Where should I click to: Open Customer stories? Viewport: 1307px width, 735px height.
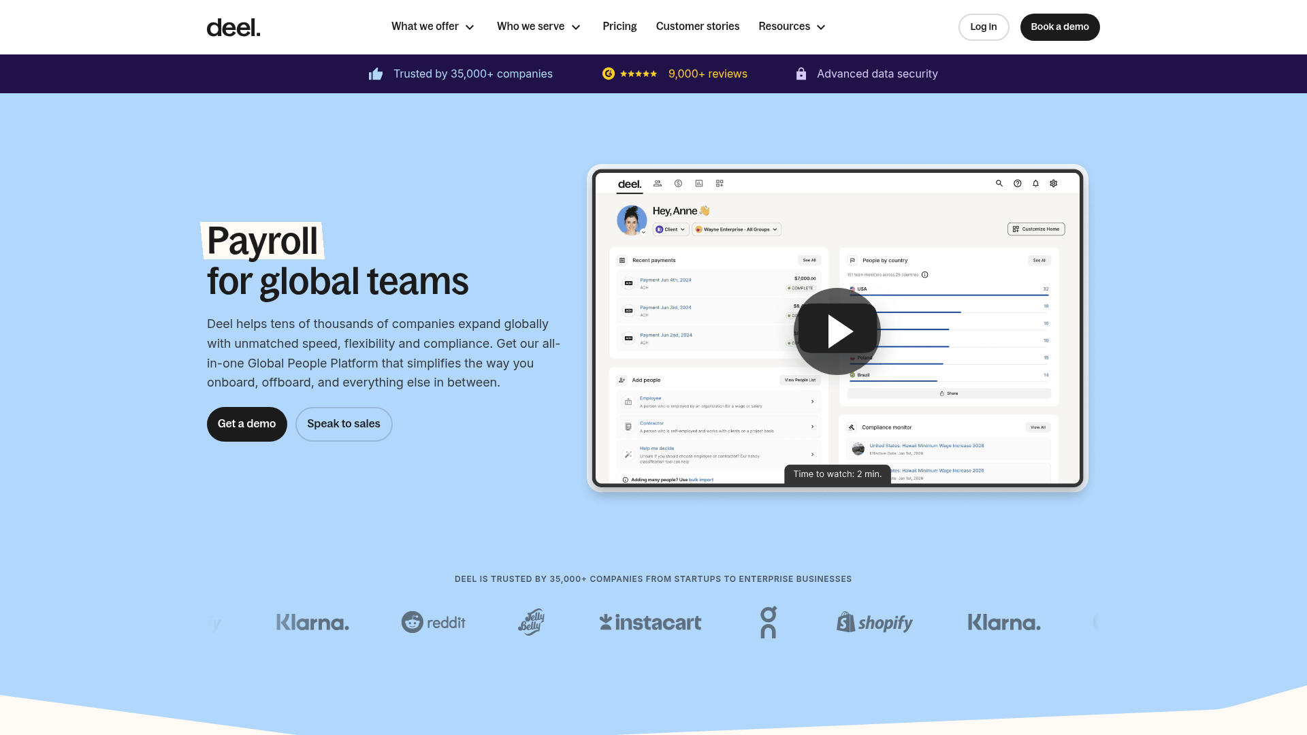[x=698, y=27]
